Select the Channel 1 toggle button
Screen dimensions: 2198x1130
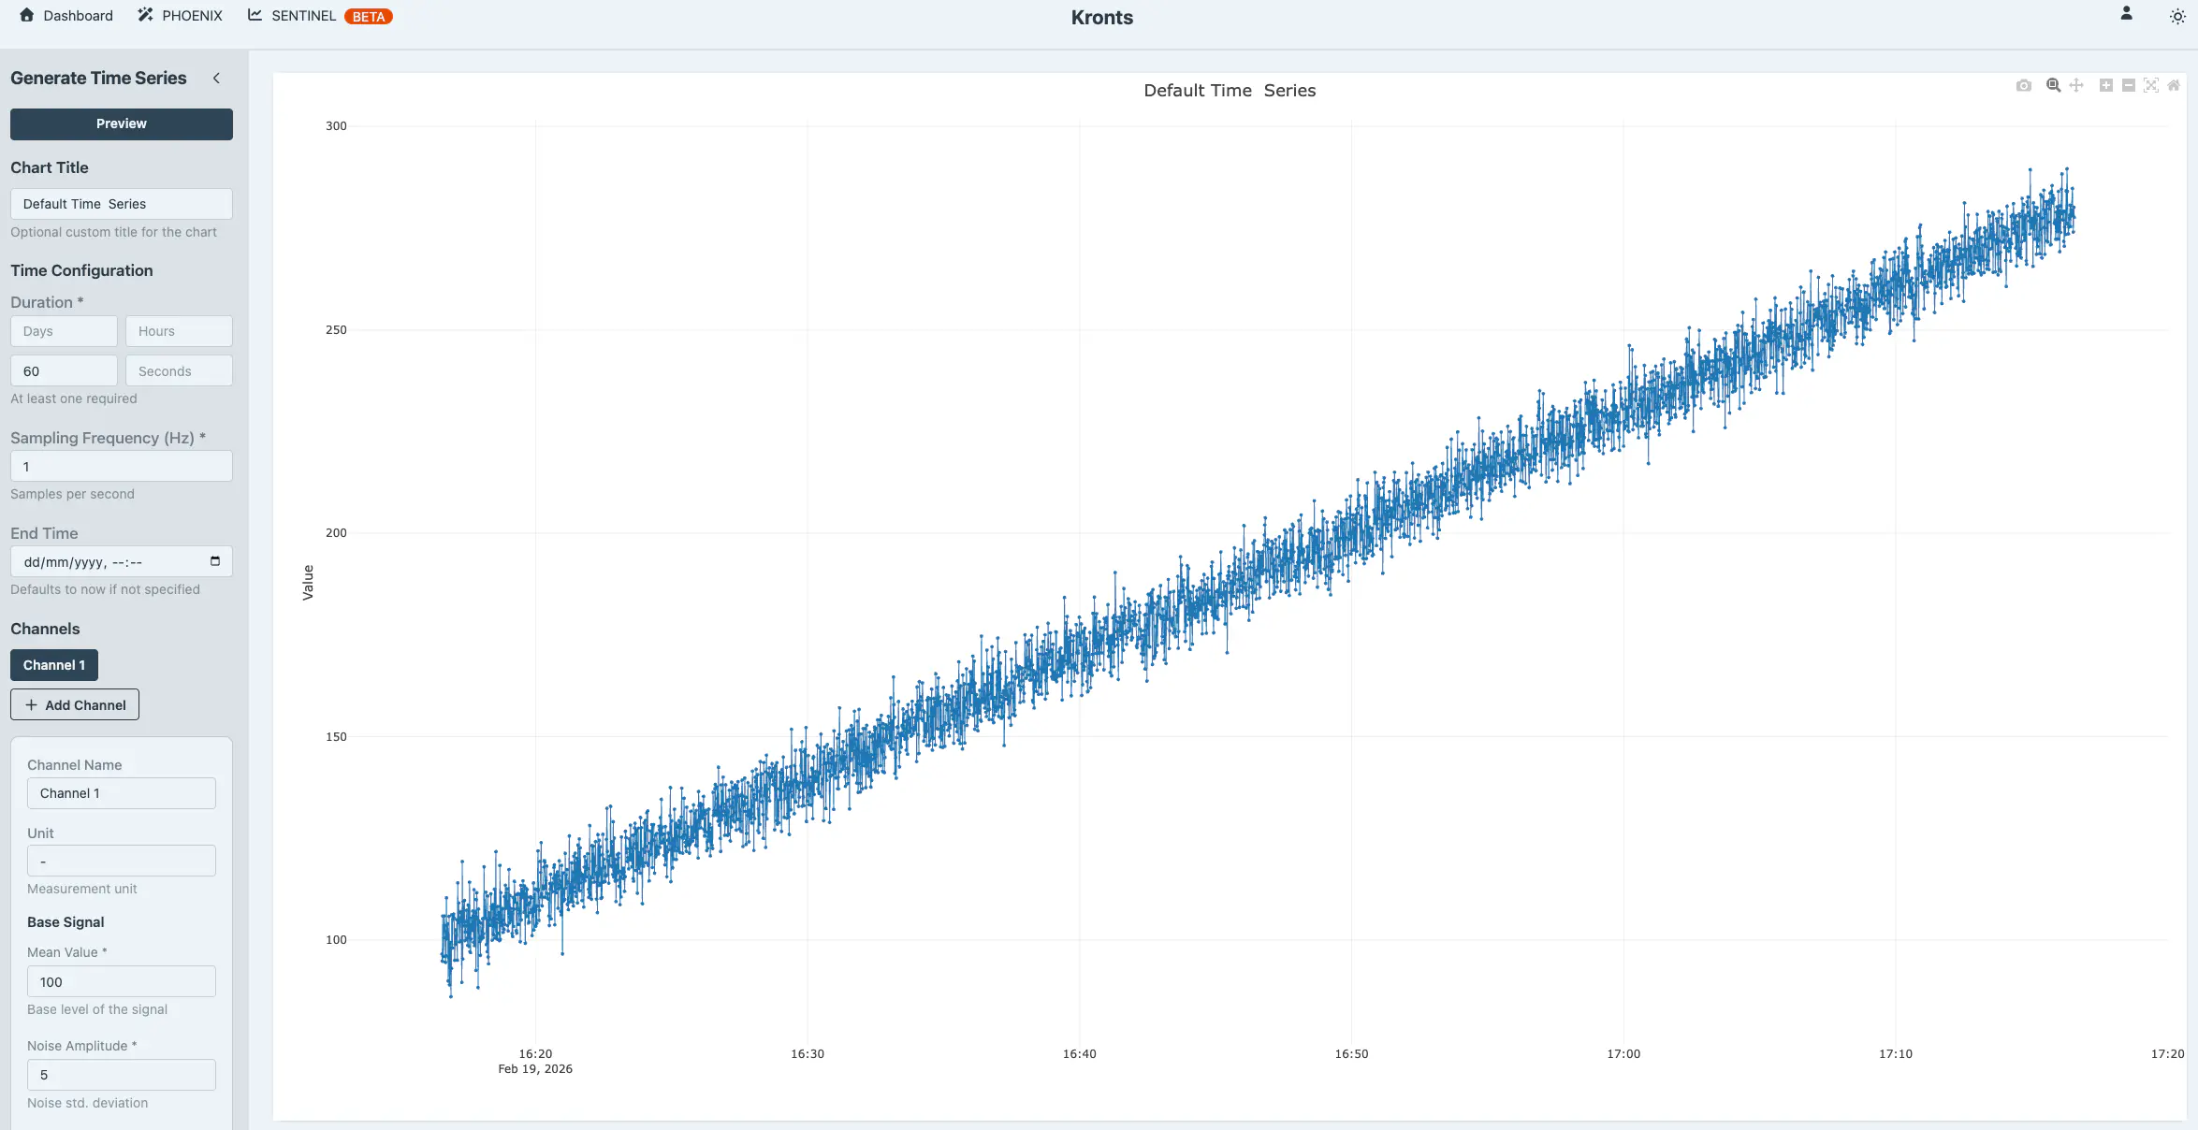coord(53,664)
